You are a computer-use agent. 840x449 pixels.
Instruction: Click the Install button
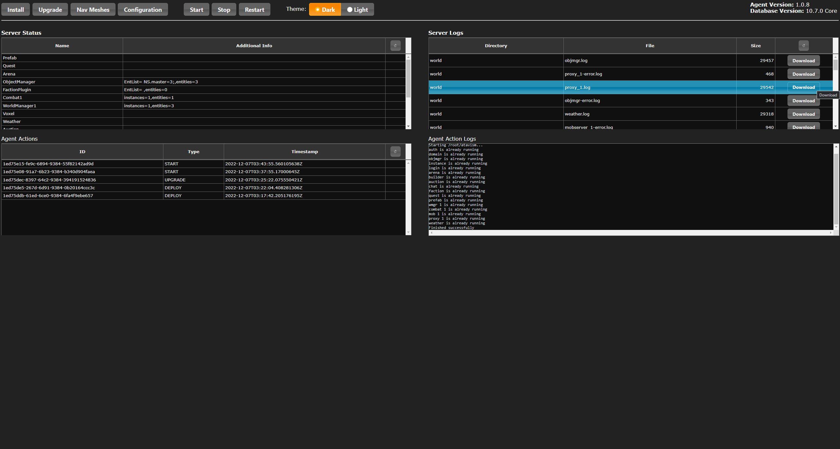tap(15, 10)
